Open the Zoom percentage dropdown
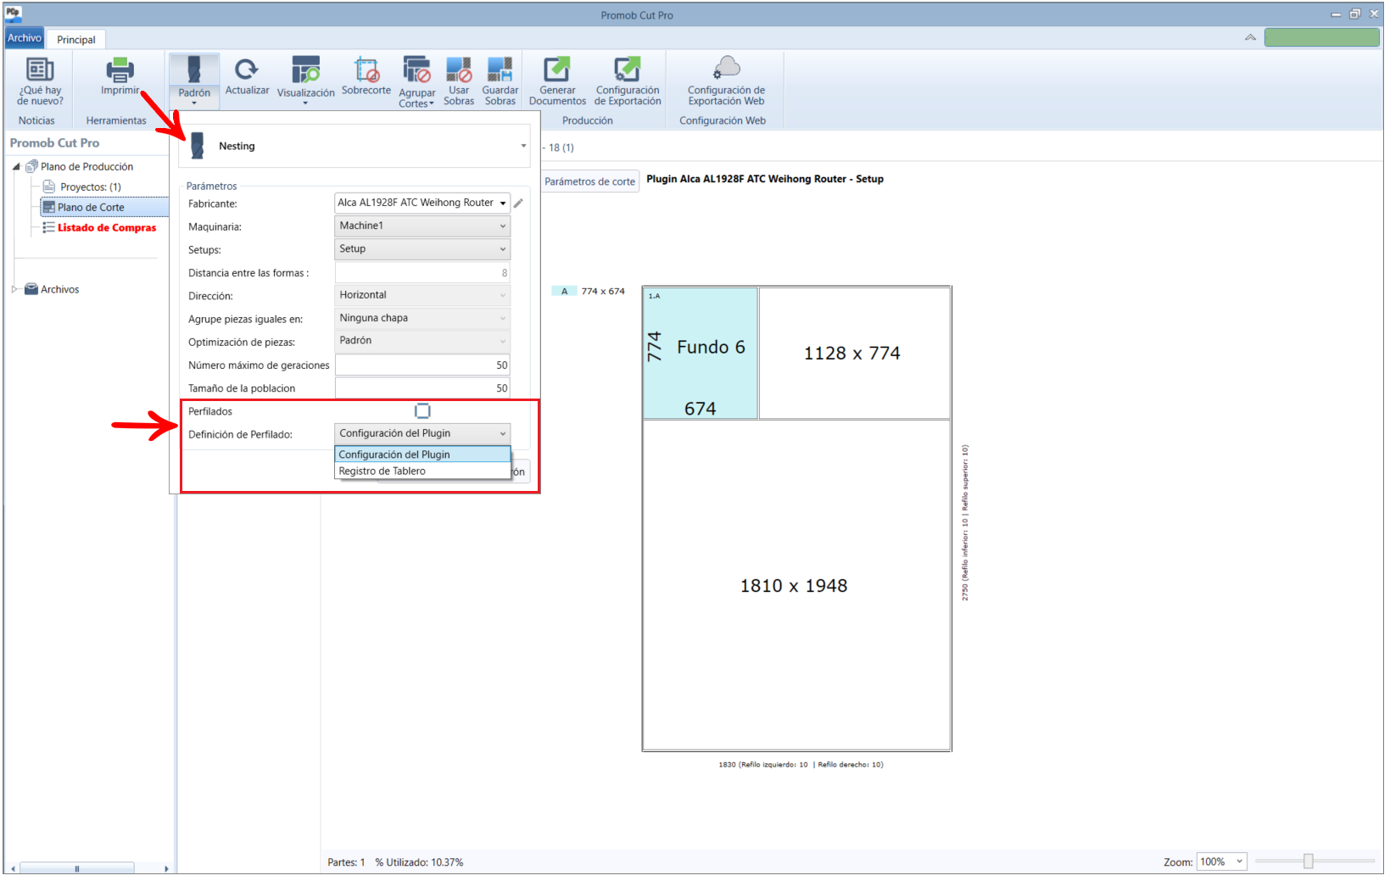 (x=1222, y=862)
